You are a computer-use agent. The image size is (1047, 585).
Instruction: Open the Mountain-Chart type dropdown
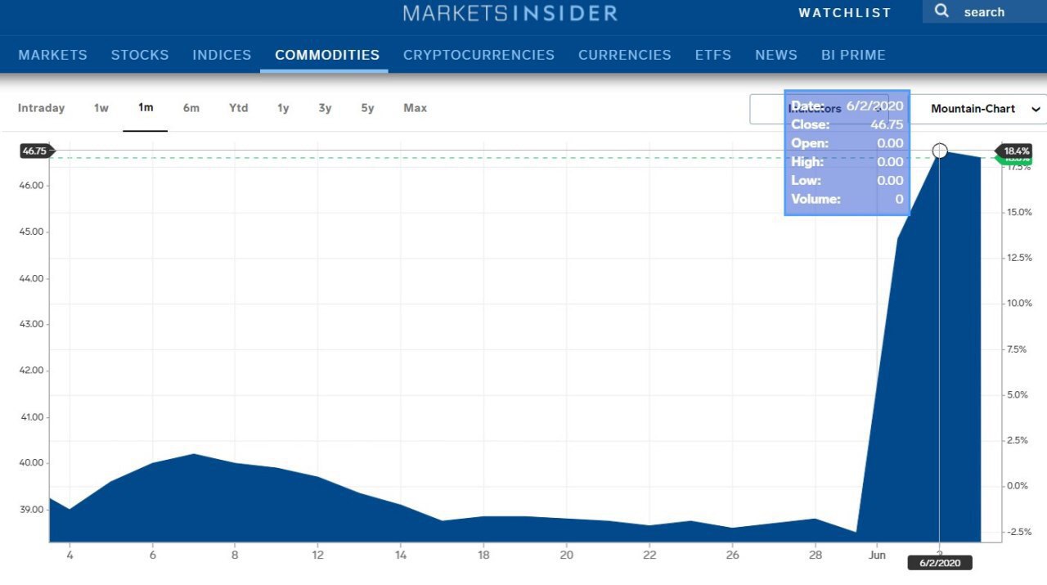977,109
